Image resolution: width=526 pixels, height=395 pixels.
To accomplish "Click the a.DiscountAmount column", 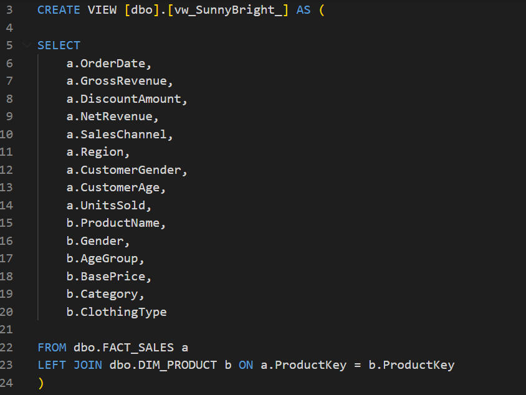I will (x=127, y=98).
